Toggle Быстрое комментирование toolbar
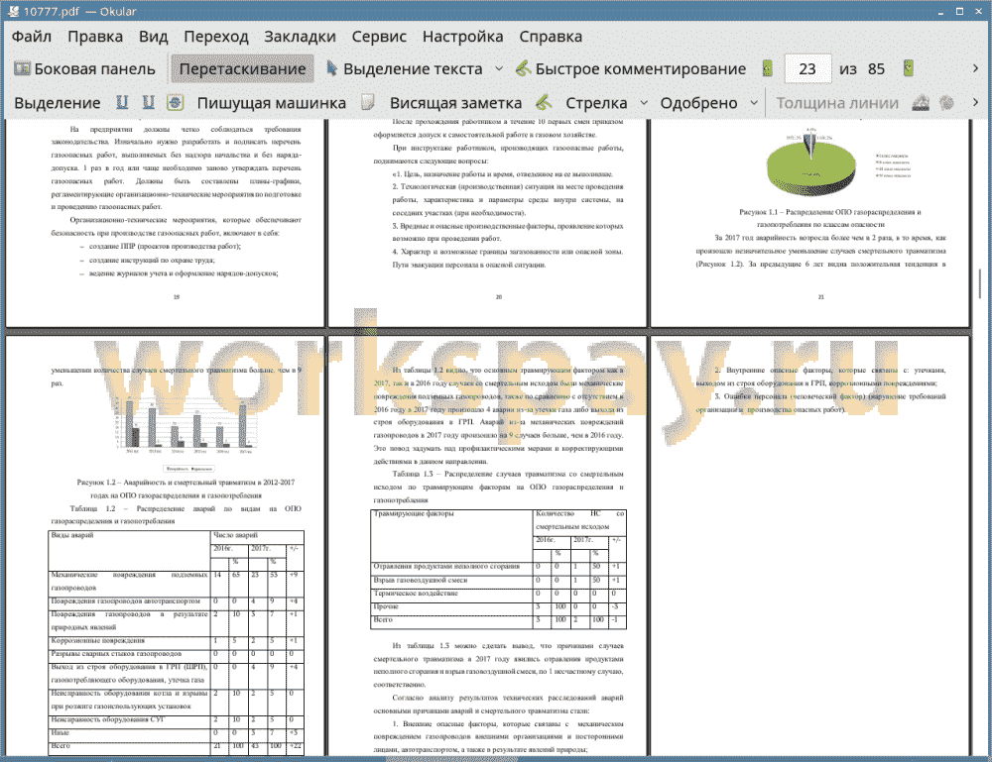The height and width of the screenshot is (762, 992). pyautogui.click(x=631, y=69)
